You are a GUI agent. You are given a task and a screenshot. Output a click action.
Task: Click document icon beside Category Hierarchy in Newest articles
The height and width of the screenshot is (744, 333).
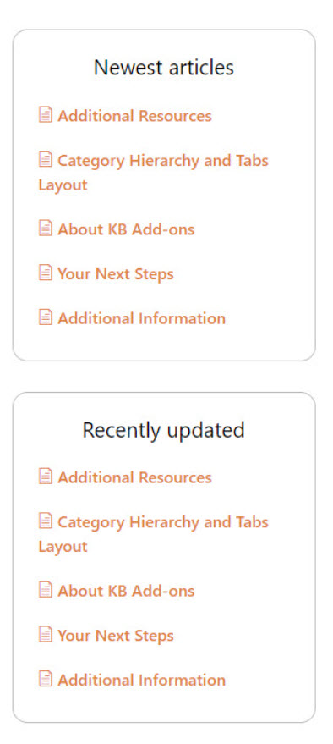click(x=45, y=159)
